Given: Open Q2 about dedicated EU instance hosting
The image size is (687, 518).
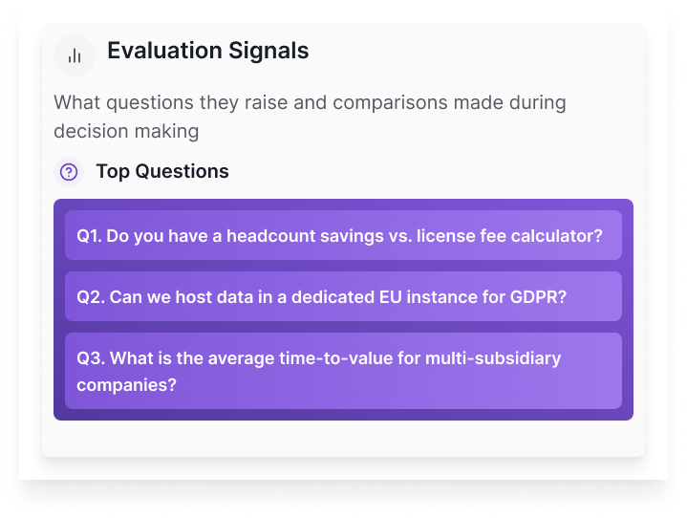Looking at the screenshot, I should 343,296.
